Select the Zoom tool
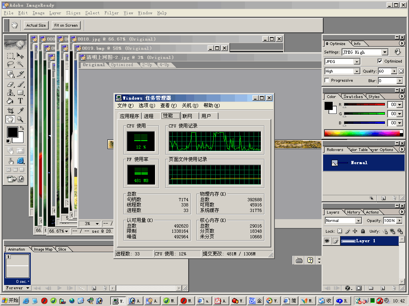The image size is (409, 306). point(20,119)
